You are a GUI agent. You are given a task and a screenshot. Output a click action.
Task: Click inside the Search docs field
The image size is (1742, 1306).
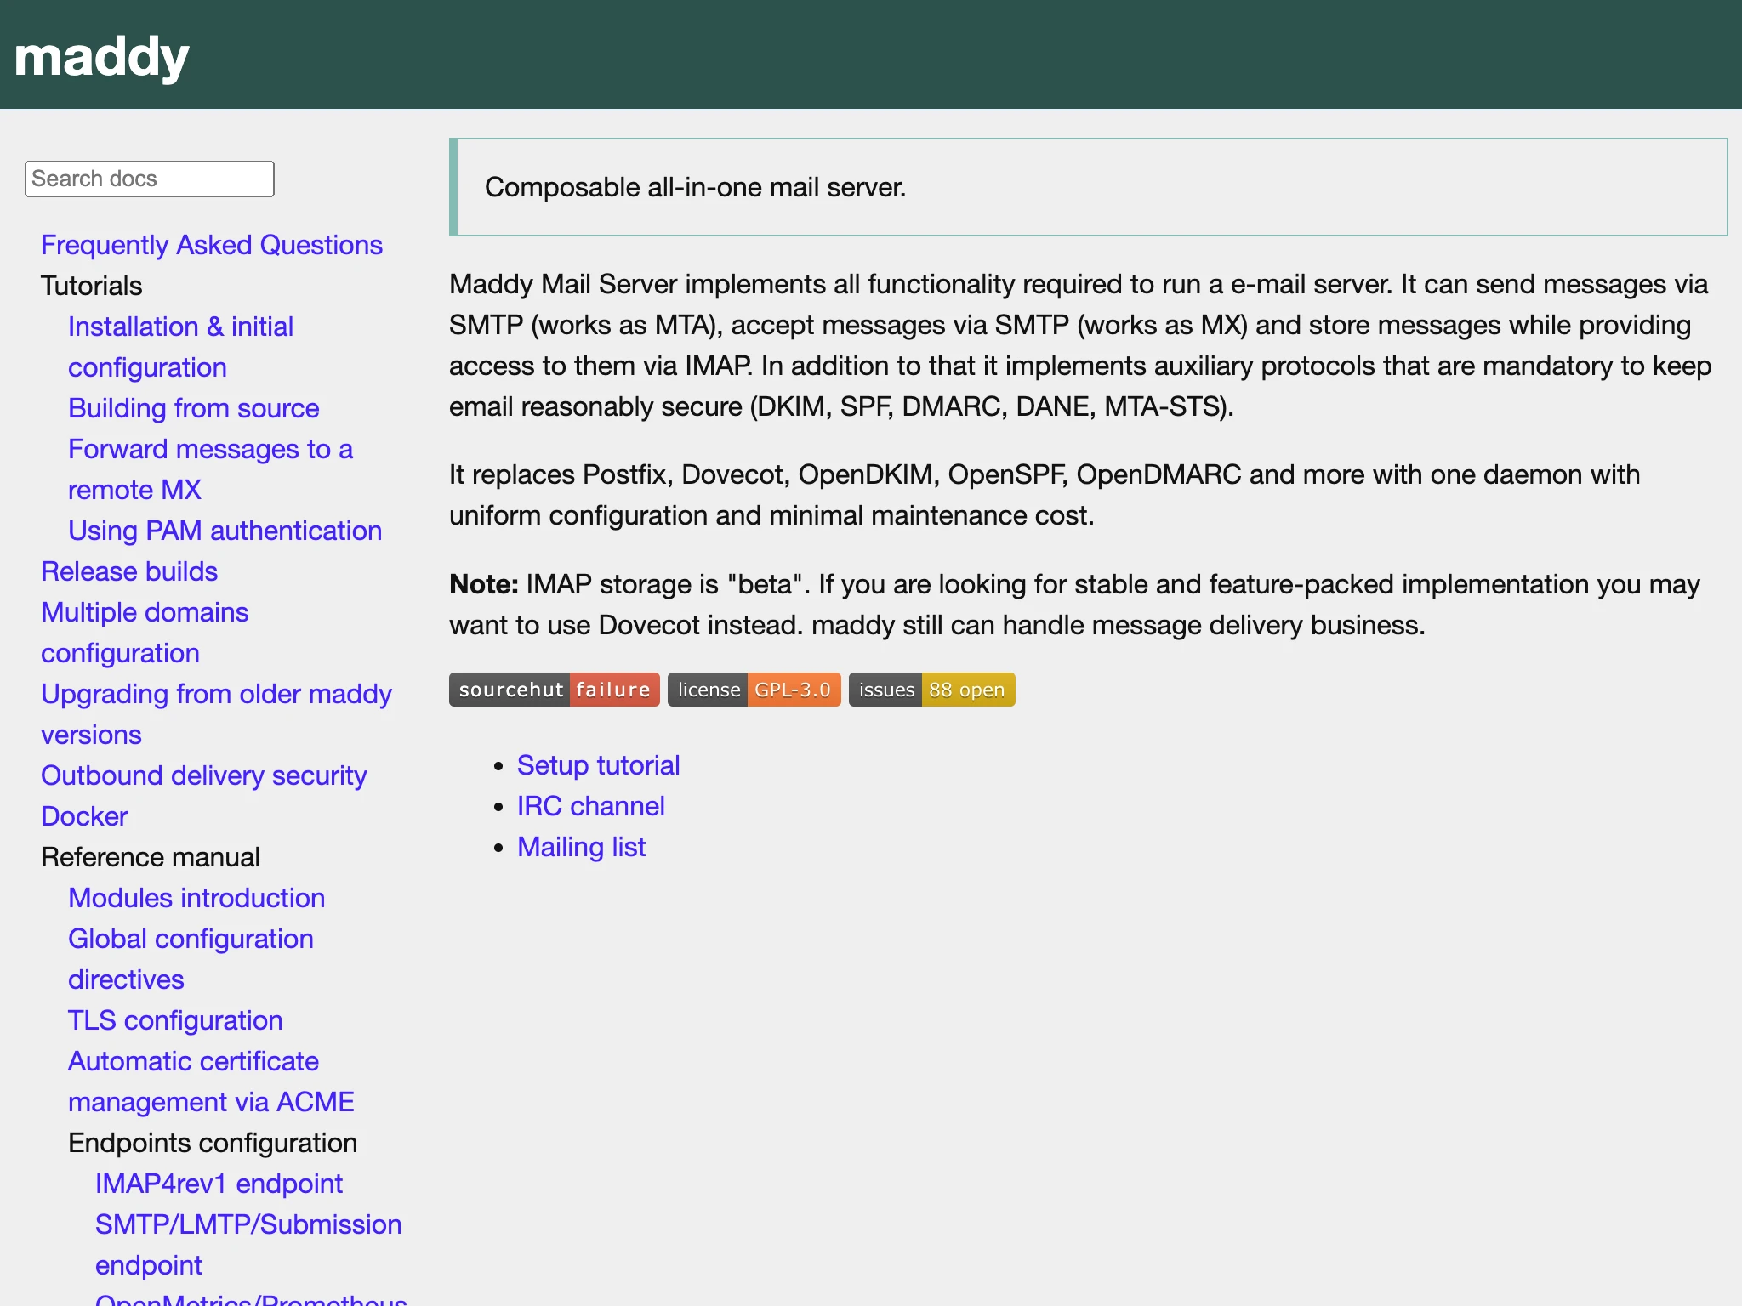pos(149,178)
